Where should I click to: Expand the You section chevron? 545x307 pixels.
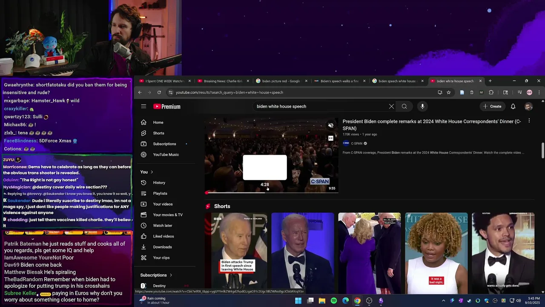pos(152,172)
